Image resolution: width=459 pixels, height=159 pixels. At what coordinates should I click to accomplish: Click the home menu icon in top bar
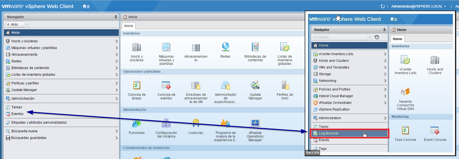pyautogui.click(x=86, y=6)
